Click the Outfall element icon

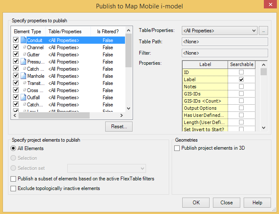point(23,97)
